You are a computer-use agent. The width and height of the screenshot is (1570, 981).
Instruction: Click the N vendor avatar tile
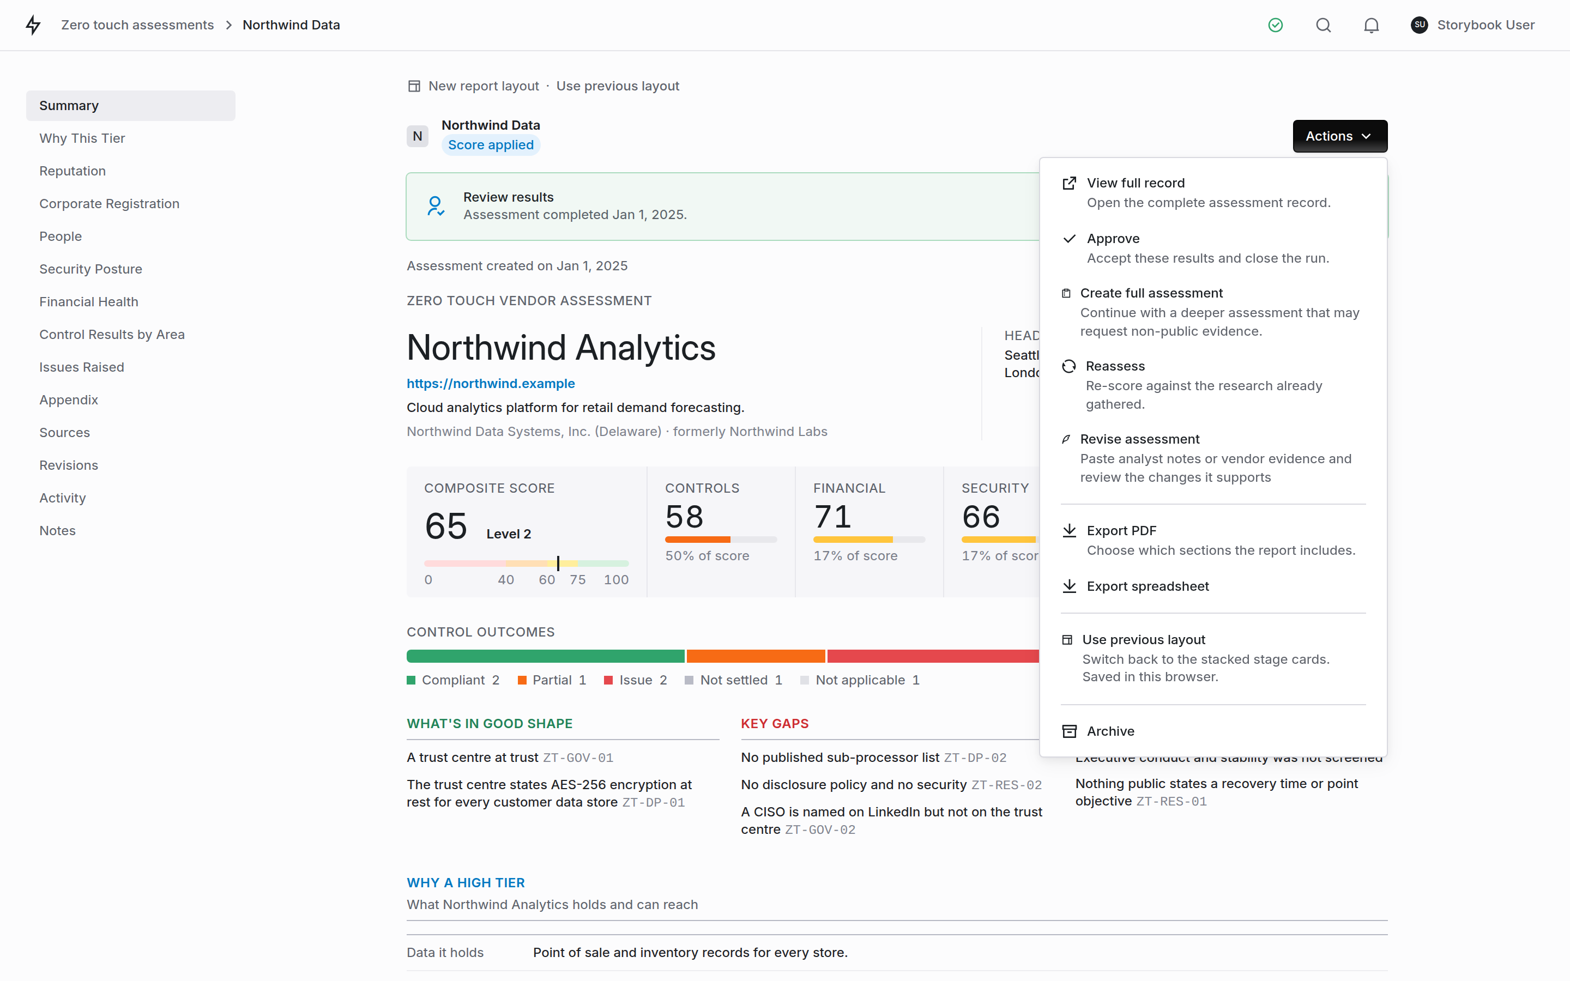418,136
